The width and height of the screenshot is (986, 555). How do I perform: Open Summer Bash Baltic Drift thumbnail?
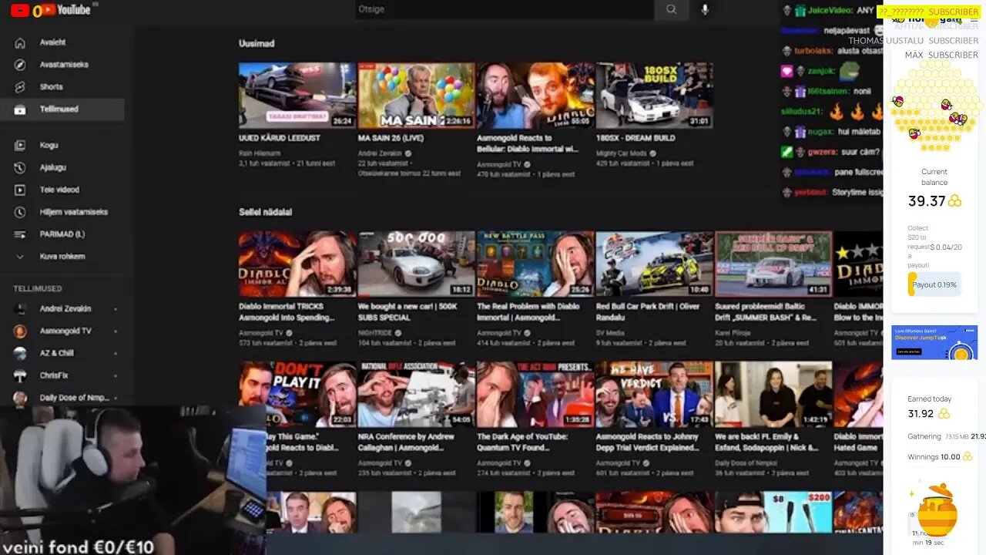click(x=773, y=264)
